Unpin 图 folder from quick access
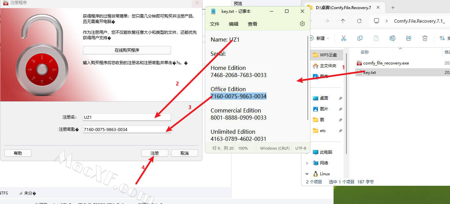 tap(340, 120)
